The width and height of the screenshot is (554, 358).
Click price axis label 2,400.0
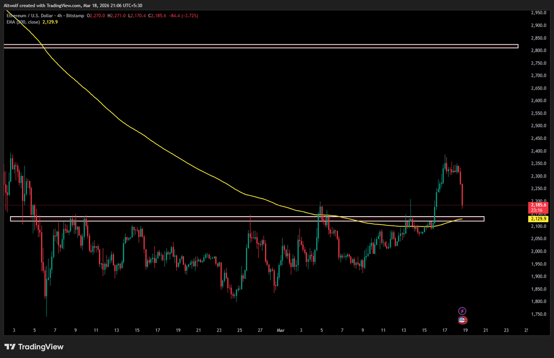pos(538,151)
